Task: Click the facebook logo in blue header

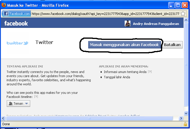Action: click(x=16, y=23)
